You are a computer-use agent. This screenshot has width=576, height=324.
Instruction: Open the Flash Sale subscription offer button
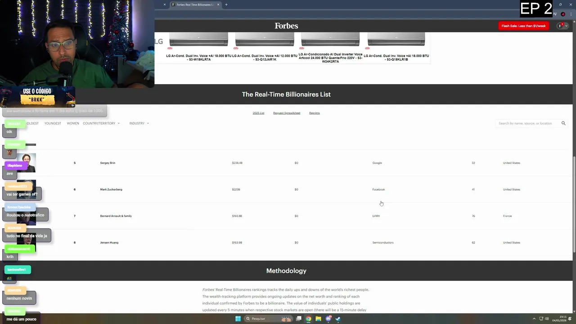[x=523, y=26]
